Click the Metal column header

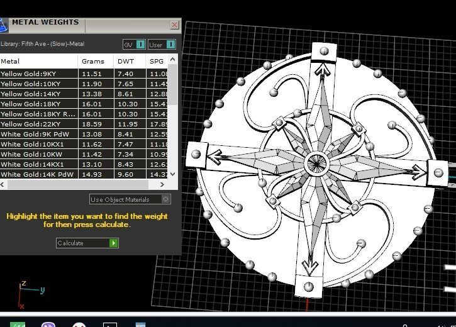click(39, 62)
